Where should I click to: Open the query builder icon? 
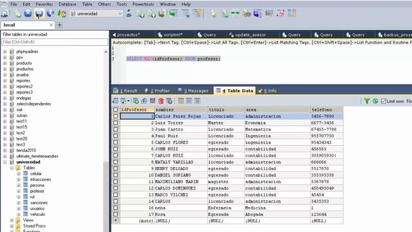click(281, 14)
